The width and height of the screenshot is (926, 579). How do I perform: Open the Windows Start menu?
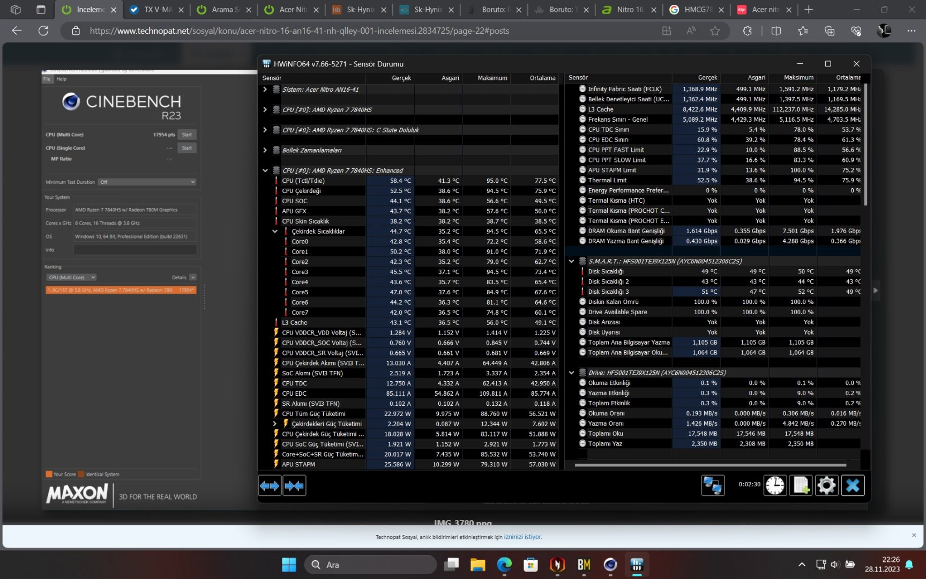289,565
